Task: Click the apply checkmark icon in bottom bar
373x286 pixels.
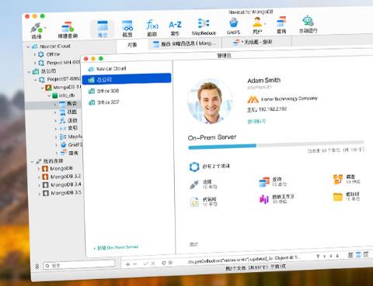Action: (146, 264)
